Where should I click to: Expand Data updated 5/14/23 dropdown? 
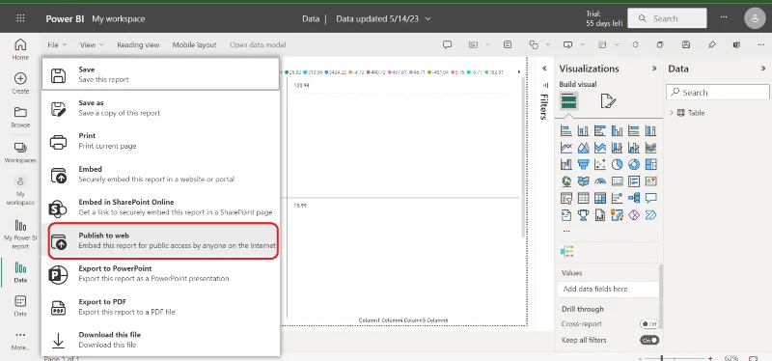[x=383, y=18]
